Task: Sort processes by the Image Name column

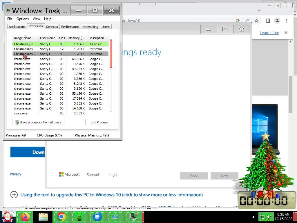Action: 26,38
